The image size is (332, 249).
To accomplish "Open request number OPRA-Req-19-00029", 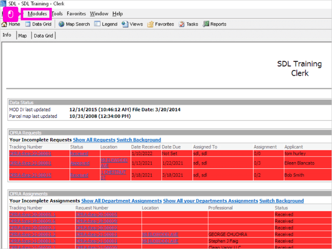I will pos(97,221).
